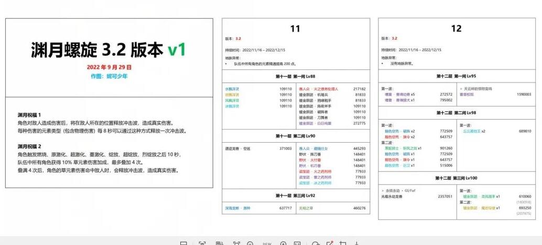Click the HP value 1590003
542x245 pixels.
click(x=524, y=94)
